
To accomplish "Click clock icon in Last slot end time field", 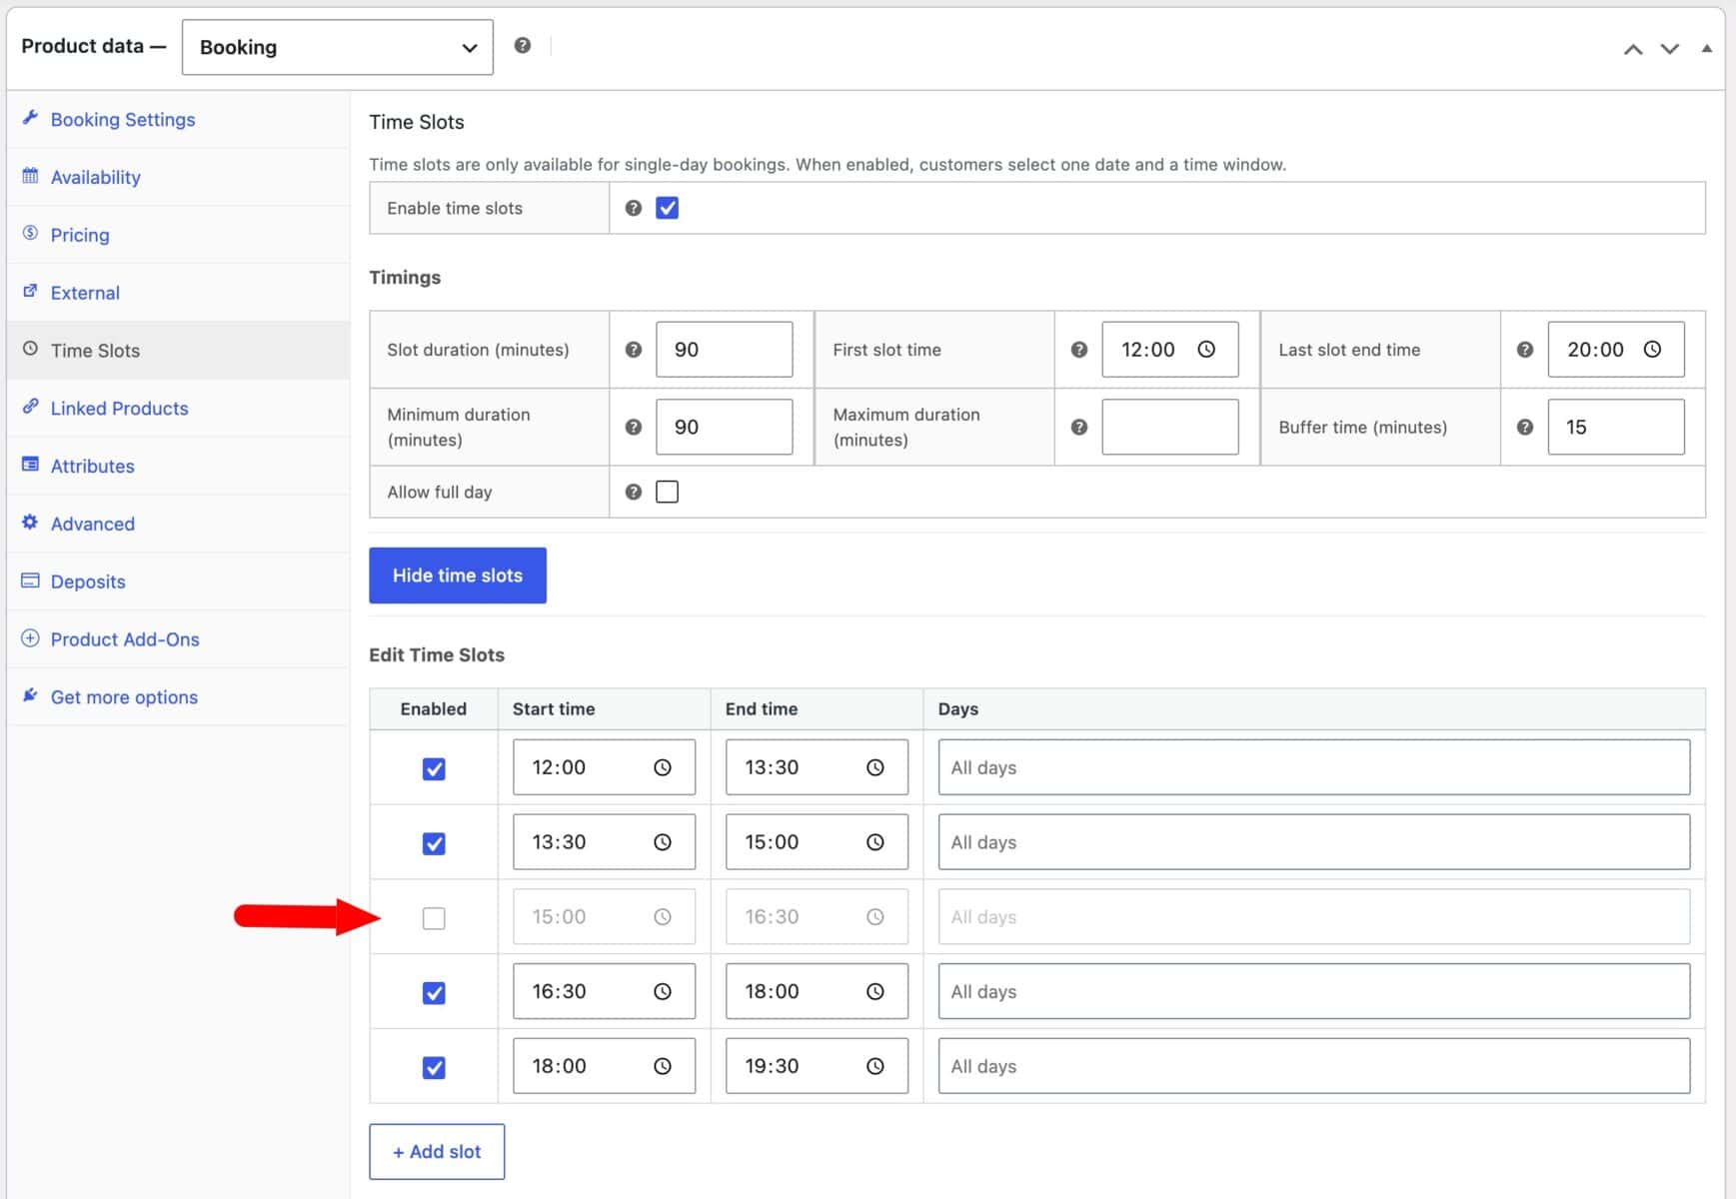I will [x=1652, y=350].
